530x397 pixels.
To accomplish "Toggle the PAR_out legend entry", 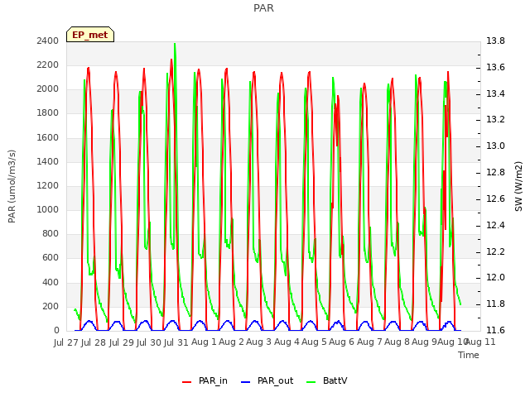I will click(267, 380).
